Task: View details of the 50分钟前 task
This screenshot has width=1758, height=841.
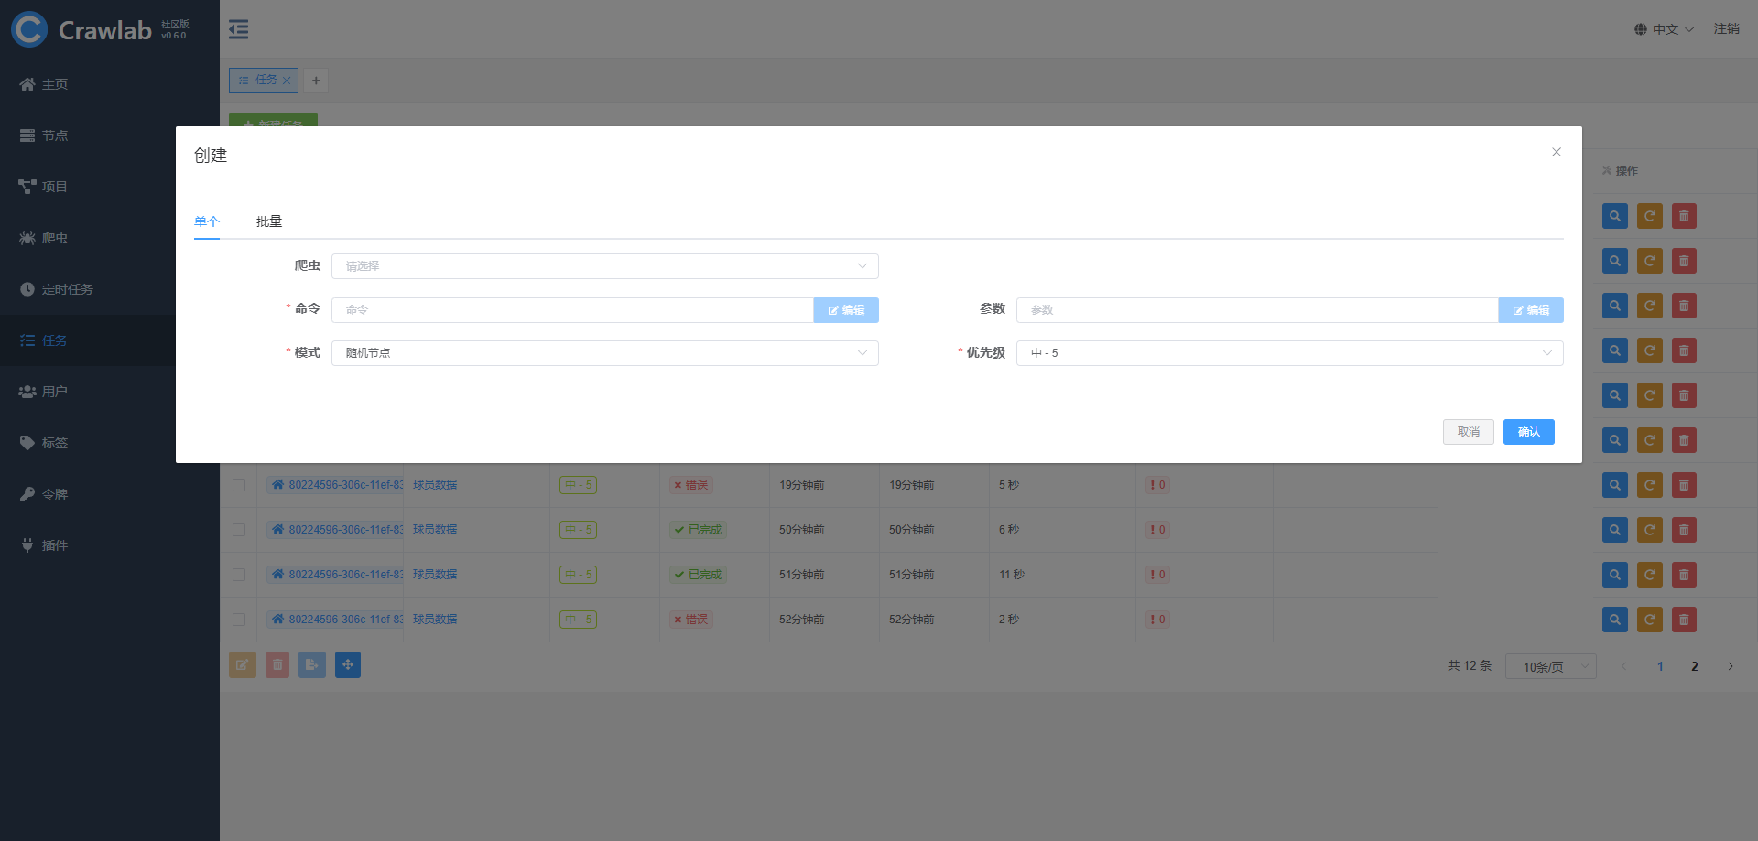Action: pos(1615,530)
